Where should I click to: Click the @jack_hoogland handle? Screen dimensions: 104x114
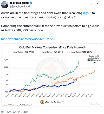20,6
